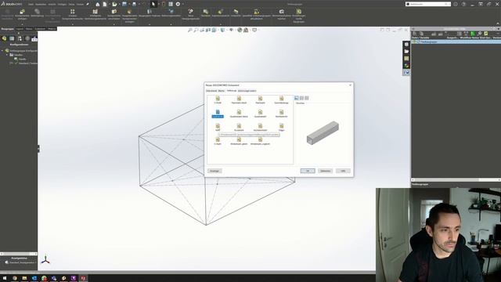Viewport: 501px width, 282px height.
Task: Open dropdown arrow beside Options gear
Action: (x=182, y=4)
